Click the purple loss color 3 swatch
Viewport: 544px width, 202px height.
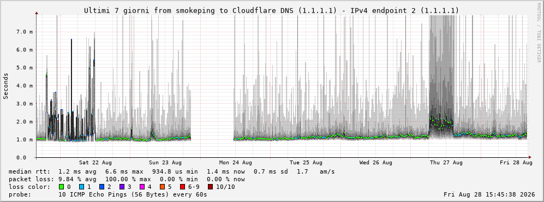pos(122,187)
